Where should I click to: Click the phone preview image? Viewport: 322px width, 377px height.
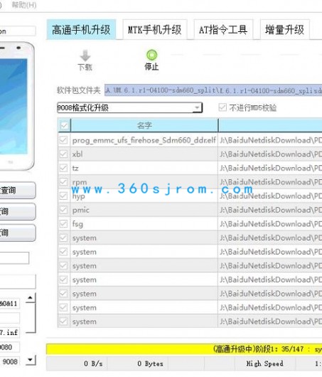[x=15, y=106]
